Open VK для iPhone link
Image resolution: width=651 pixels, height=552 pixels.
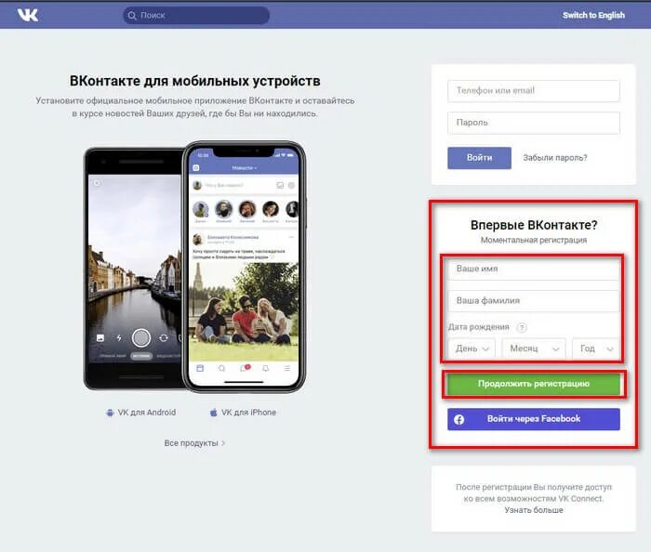click(243, 413)
